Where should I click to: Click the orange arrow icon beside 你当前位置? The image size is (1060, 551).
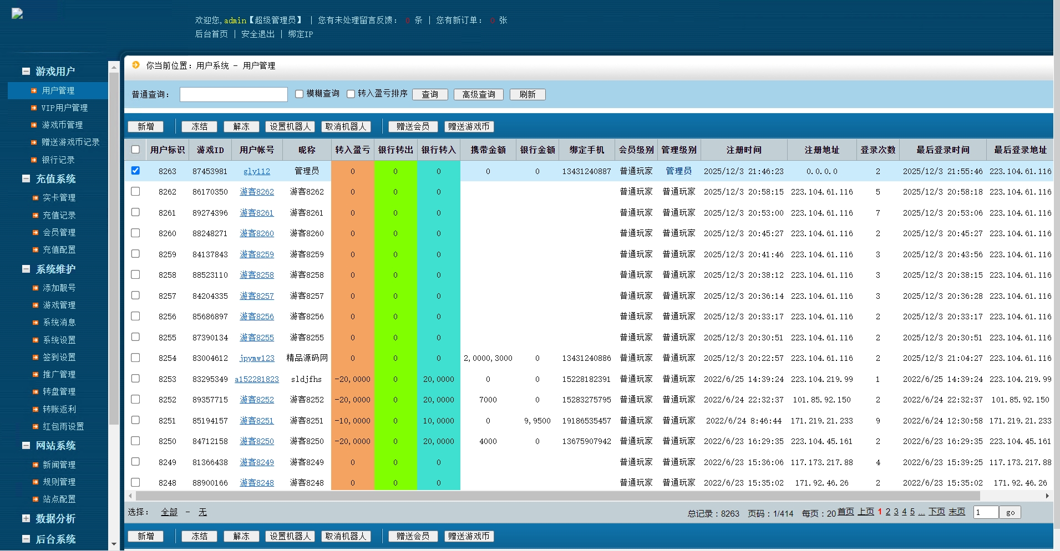click(136, 65)
